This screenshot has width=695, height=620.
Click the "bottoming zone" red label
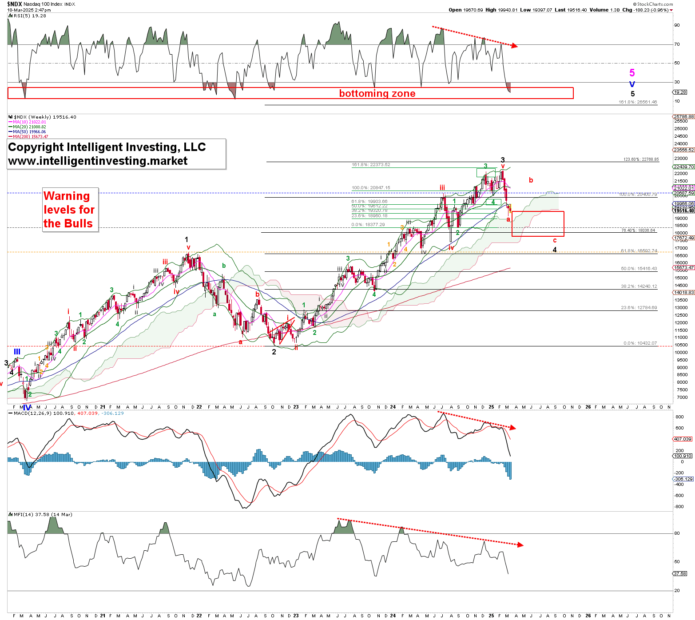click(377, 93)
